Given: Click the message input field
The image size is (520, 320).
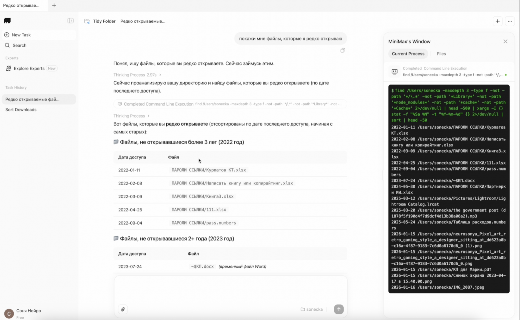Looking at the screenshot, I should click(230, 293).
